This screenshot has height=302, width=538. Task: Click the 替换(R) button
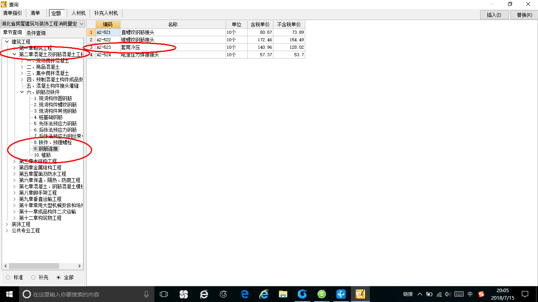coord(524,15)
